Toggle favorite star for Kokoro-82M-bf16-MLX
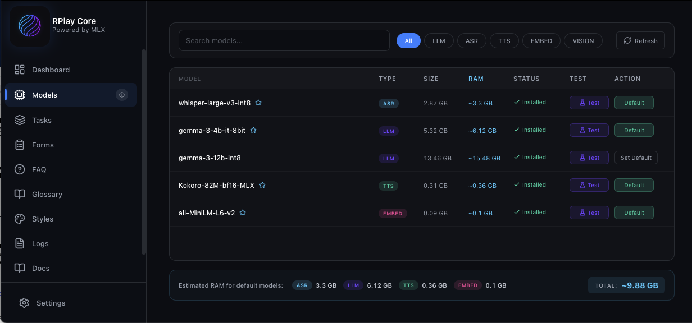Image resolution: width=692 pixels, height=323 pixels. [262, 185]
